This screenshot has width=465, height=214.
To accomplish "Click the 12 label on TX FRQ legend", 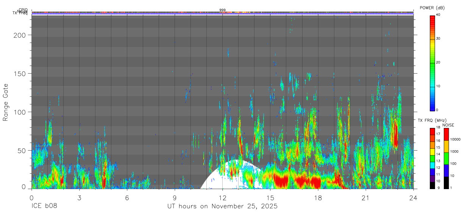I will [438, 168].
